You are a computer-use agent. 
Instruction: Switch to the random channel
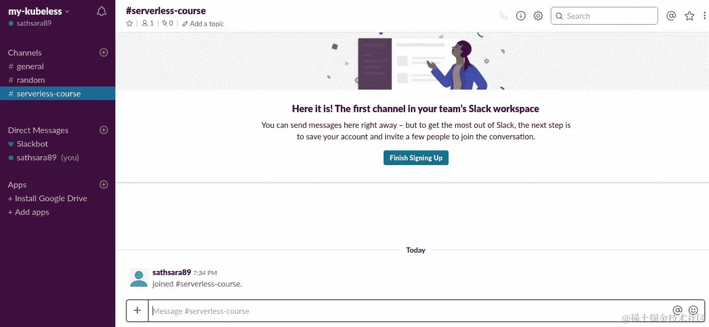click(x=29, y=80)
